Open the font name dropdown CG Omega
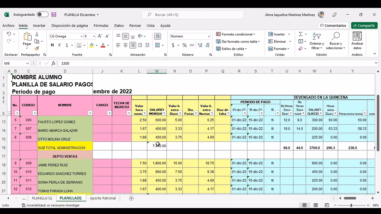This screenshot has width=381, height=214. point(81,36)
